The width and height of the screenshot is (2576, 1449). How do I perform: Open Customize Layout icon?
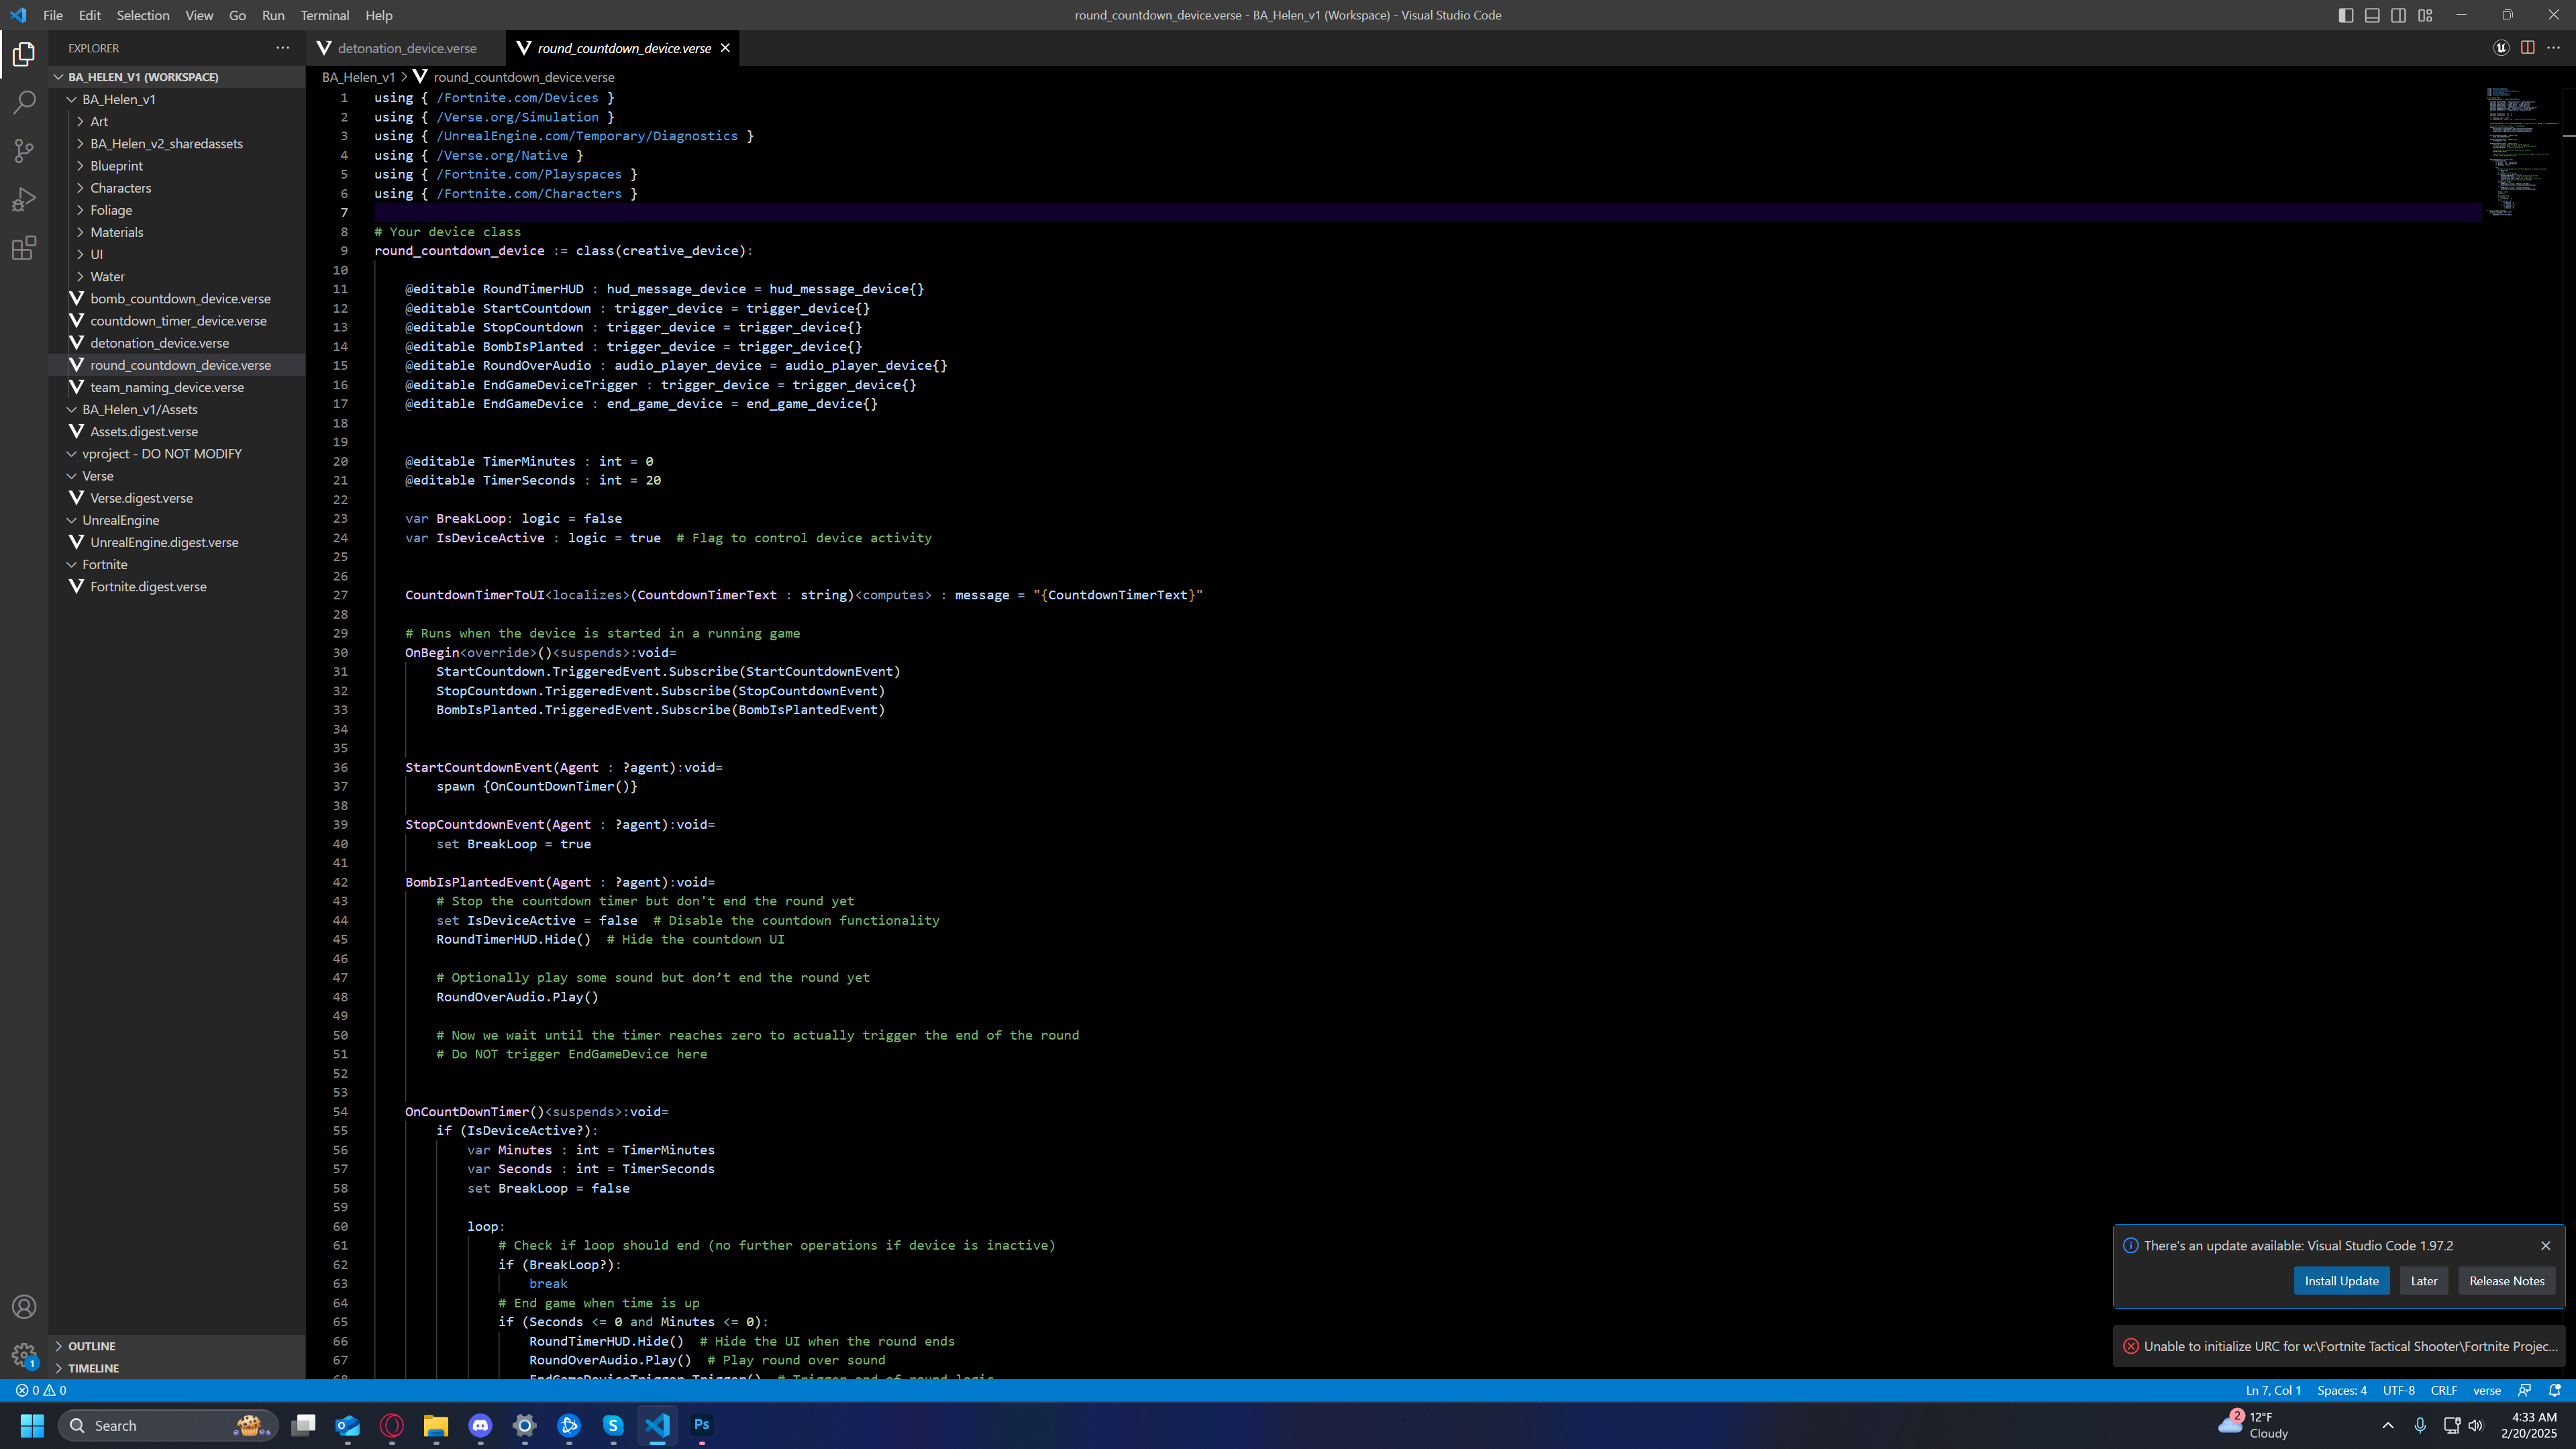click(x=2424, y=15)
